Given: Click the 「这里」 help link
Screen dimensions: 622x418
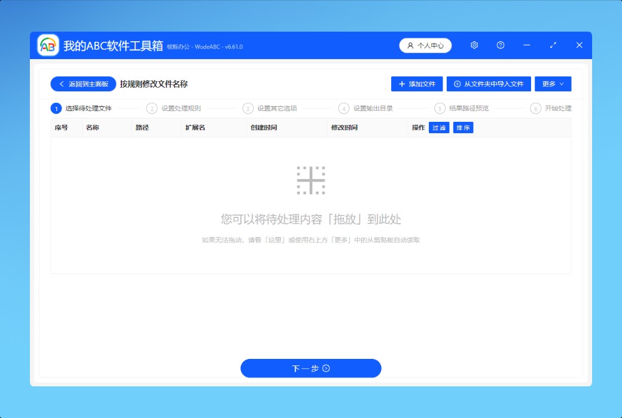Looking at the screenshot, I should [x=277, y=240].
